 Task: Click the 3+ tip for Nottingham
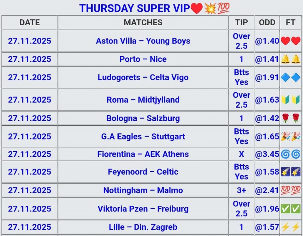(241, 191)
